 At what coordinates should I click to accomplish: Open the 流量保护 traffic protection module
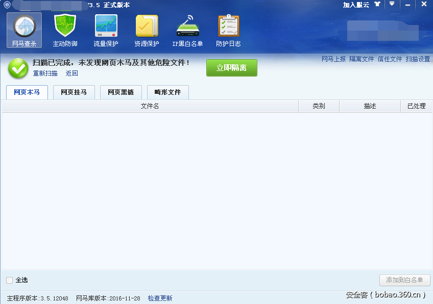(x=105, y=30)
